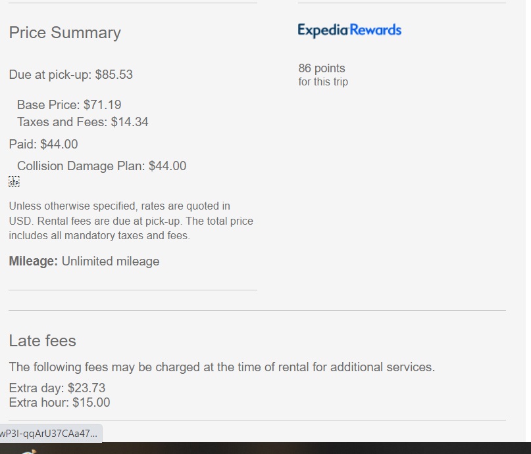This screenshot has height=454, width=531.
Task: Click the Base Price $71.19 line
Action: pos(69,104)
